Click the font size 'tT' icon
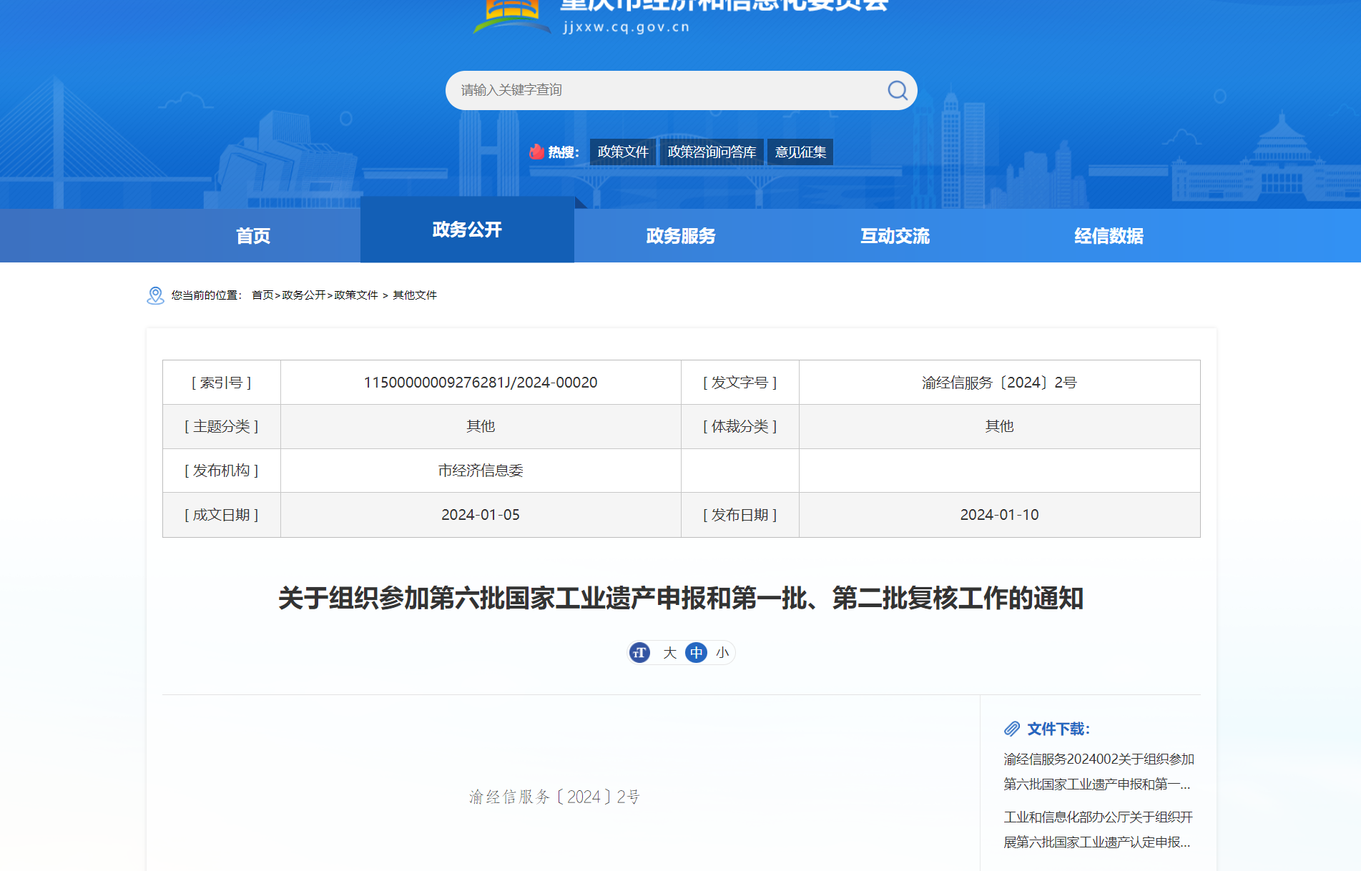 tap(639, 652)
